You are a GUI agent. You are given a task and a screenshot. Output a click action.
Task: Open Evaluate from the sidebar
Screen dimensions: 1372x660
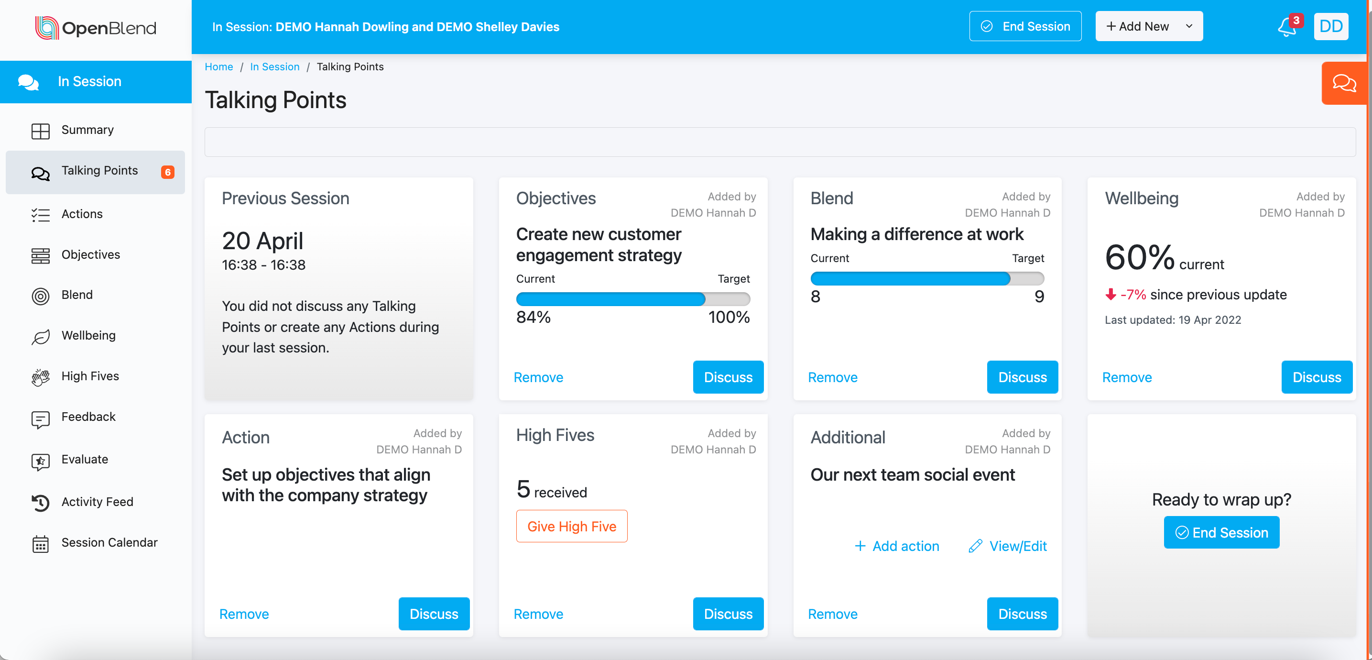pyautogui.click(x=84, y=459)
